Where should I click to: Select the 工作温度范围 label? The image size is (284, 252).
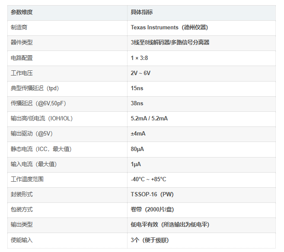(x=27, y=180)
